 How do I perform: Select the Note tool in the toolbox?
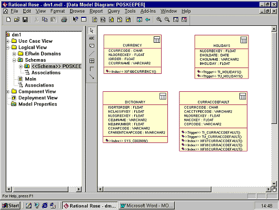point(92,46)
